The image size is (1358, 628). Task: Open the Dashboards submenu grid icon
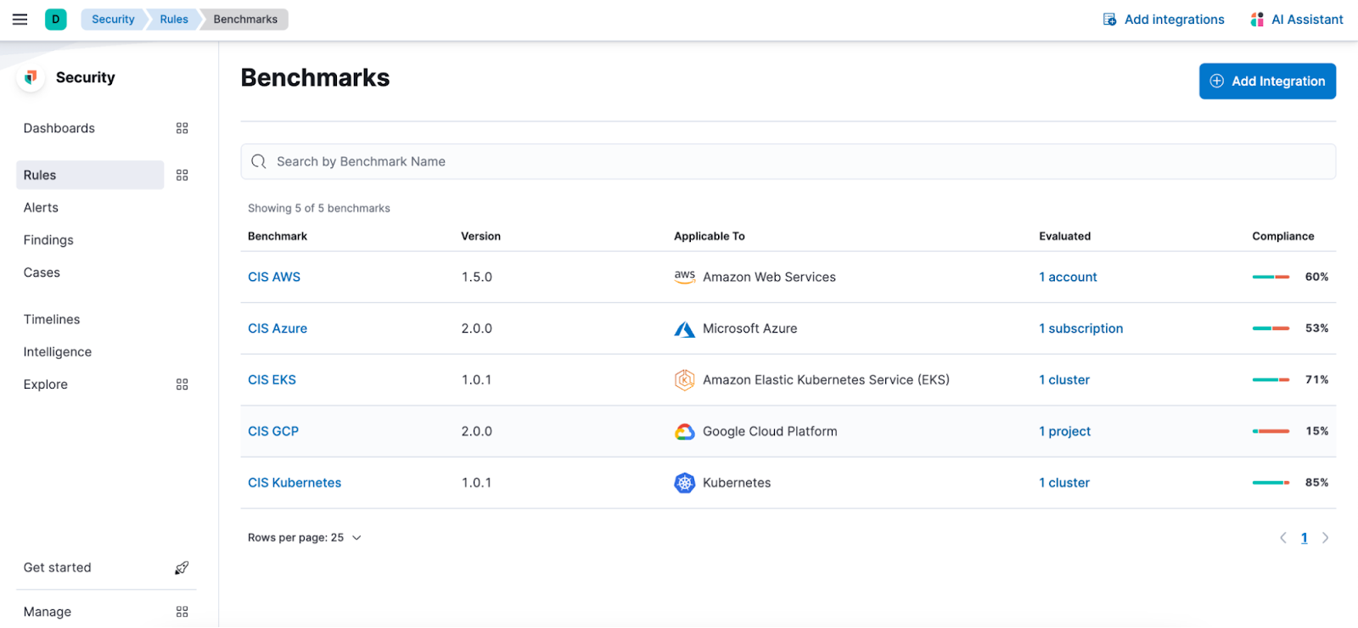(182, 128)
